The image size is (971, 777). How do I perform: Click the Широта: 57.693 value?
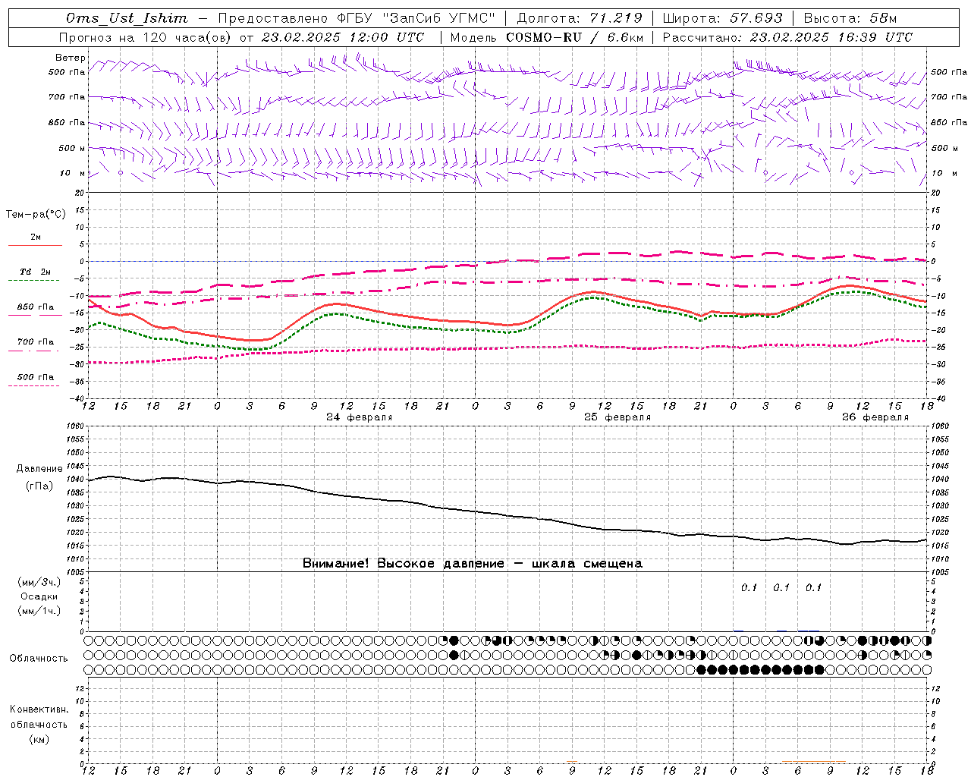(722, 18)
